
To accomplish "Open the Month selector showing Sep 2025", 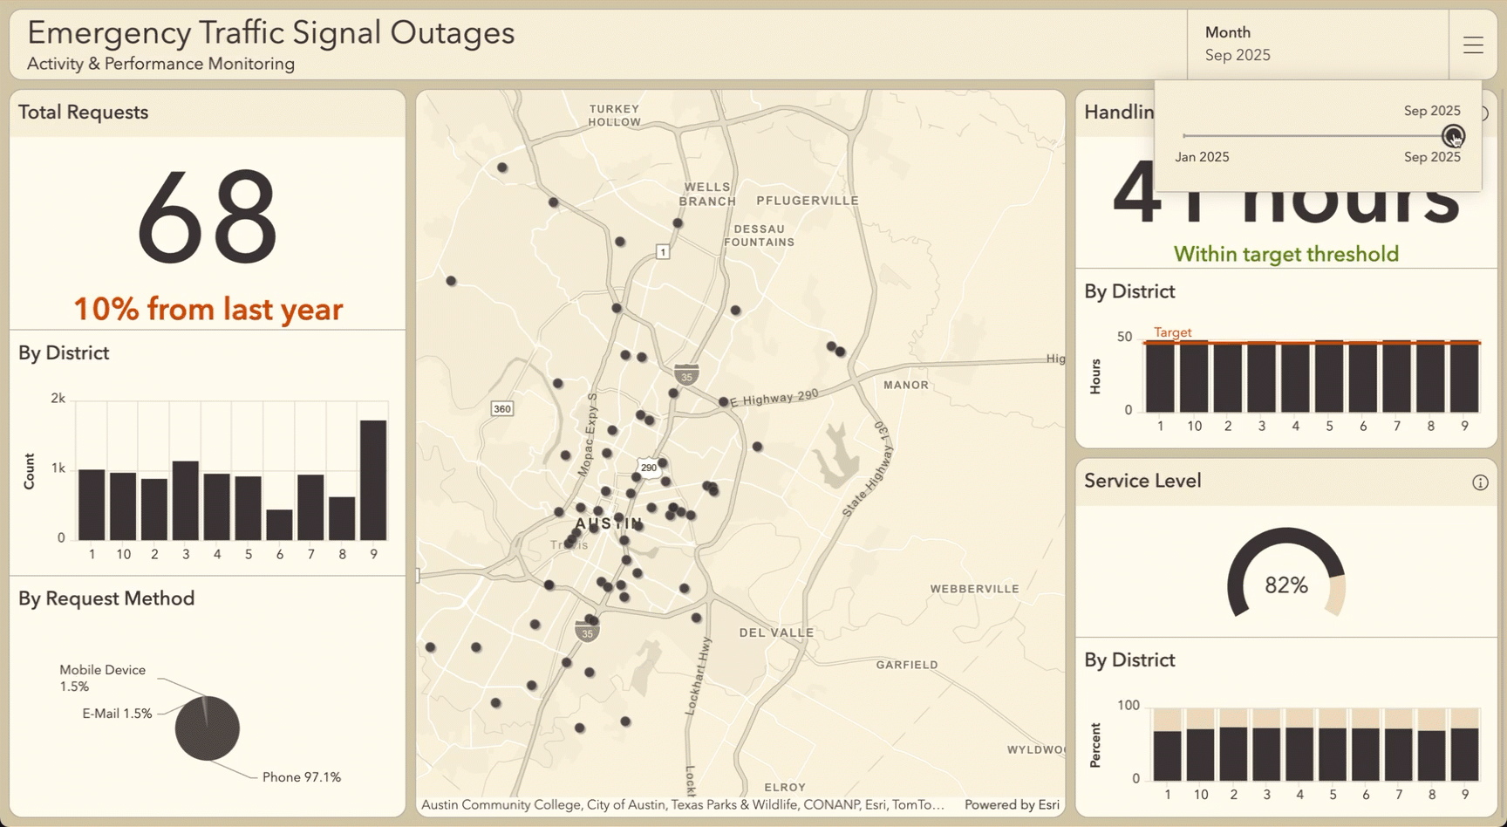I will pos(1318,44).
